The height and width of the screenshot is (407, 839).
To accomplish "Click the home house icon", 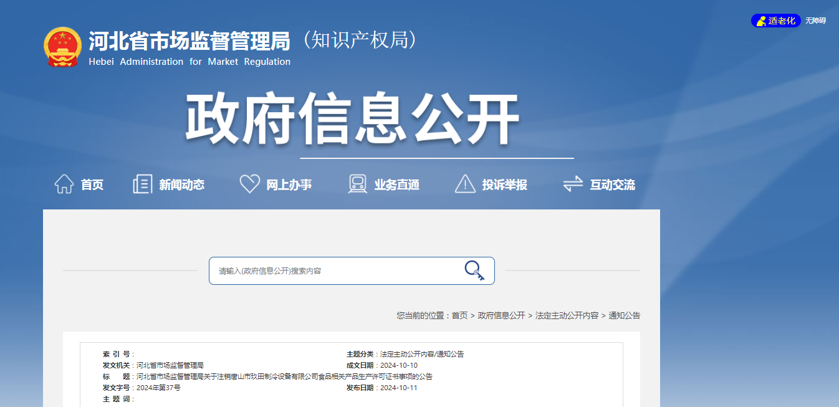I will tap(64, 184).
